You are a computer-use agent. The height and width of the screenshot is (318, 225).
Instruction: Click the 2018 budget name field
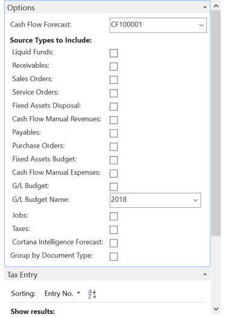[155, 200]
